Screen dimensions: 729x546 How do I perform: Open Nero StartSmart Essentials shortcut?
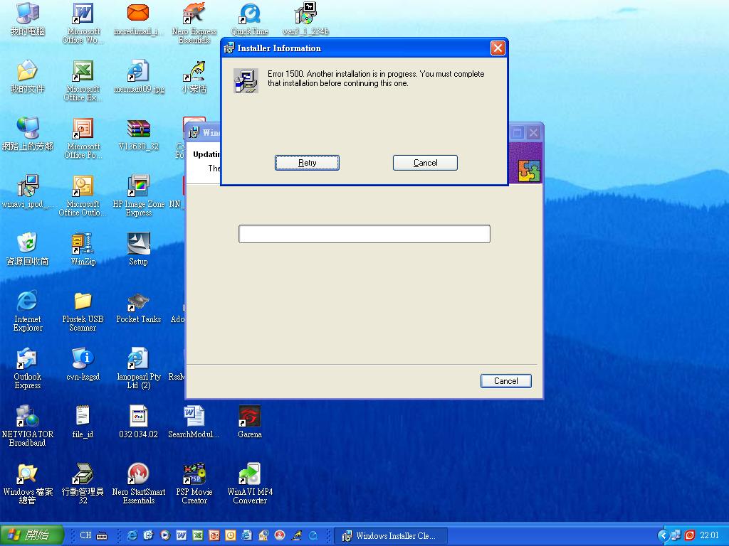point(139,483)
